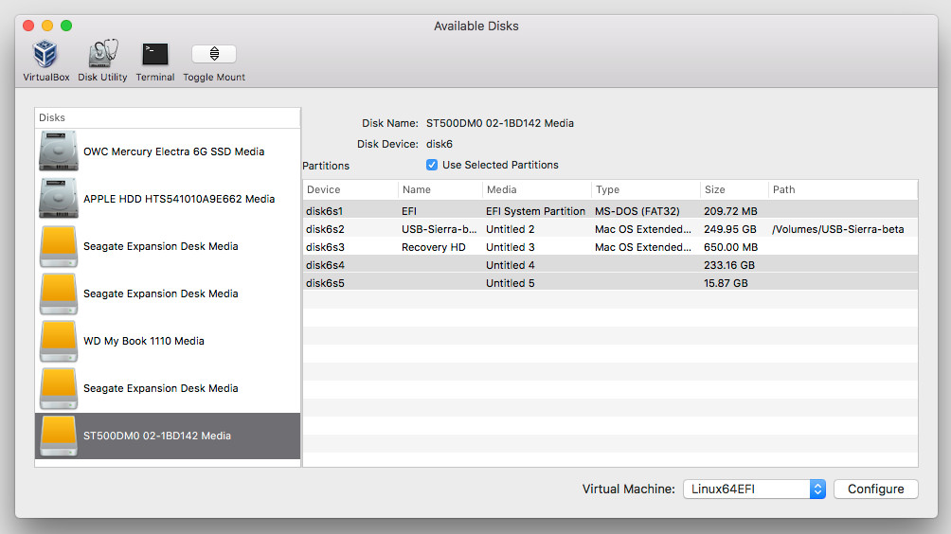Click the Untitled 2 media cell
The width and height of the screenshot is (951, 534).
(510, 229)
